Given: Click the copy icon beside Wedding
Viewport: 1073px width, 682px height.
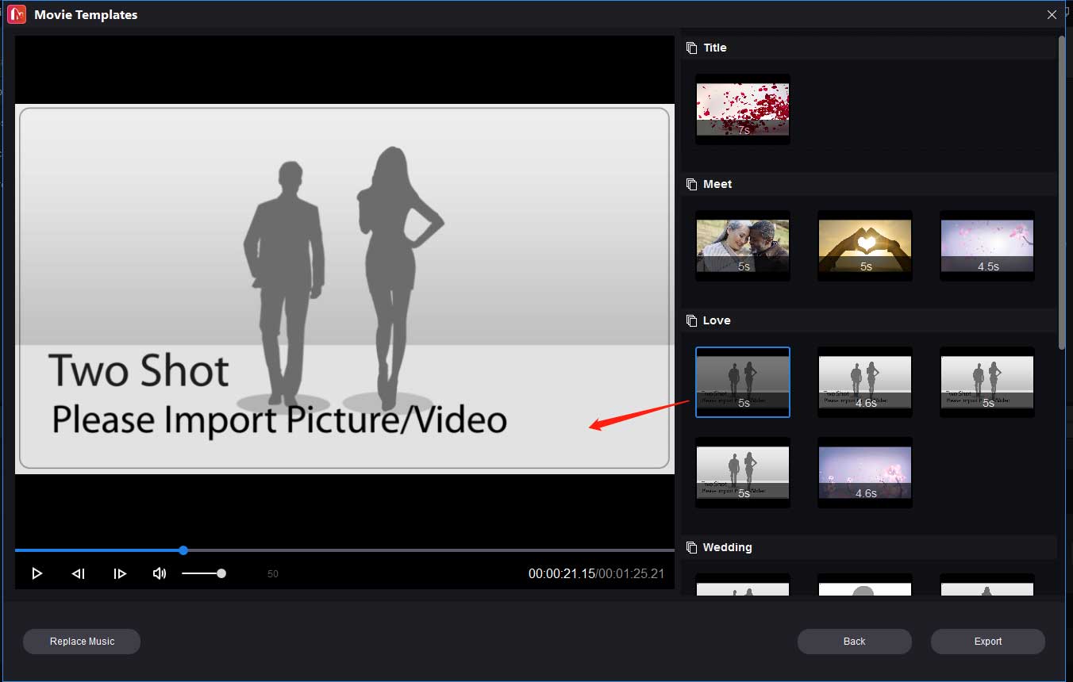Looking at the screenshot, I should pos(692,548).
